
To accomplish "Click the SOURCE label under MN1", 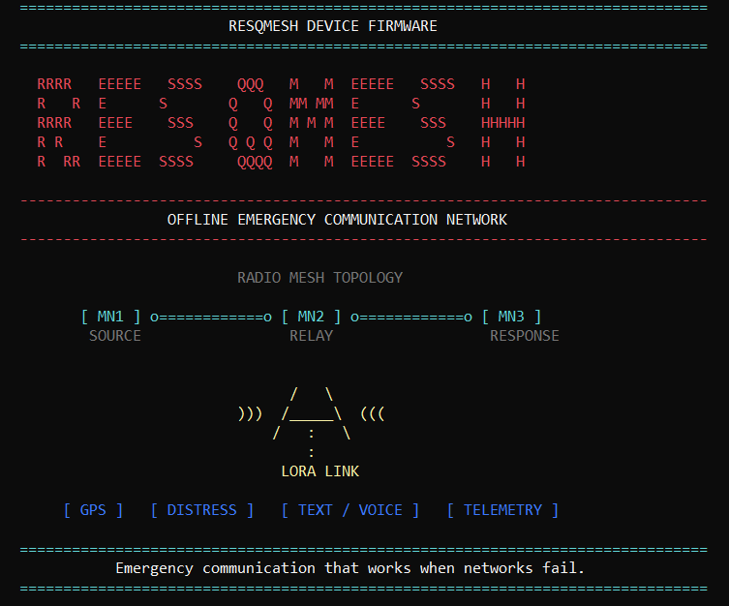I will pyautogui.click(x=115, y=336).
